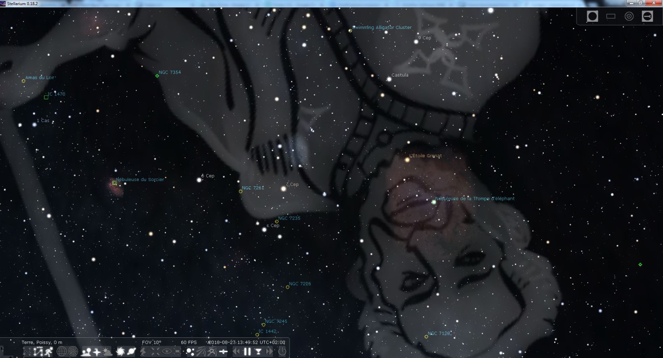
Task: Click the fast-forward time speed button
Action: tap(269, 352)
